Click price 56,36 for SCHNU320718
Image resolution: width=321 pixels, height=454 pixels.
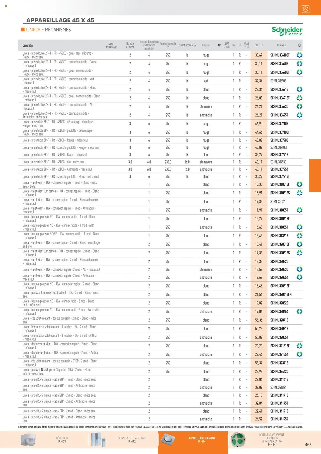[x=259, y=320]
